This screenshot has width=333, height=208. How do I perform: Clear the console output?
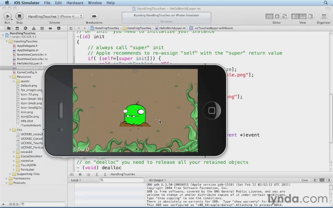[x=305, y=180]
